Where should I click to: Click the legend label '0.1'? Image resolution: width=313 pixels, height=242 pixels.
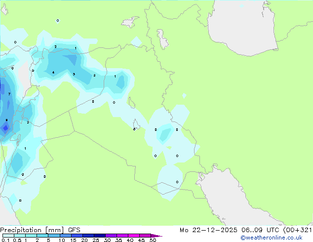5,240
